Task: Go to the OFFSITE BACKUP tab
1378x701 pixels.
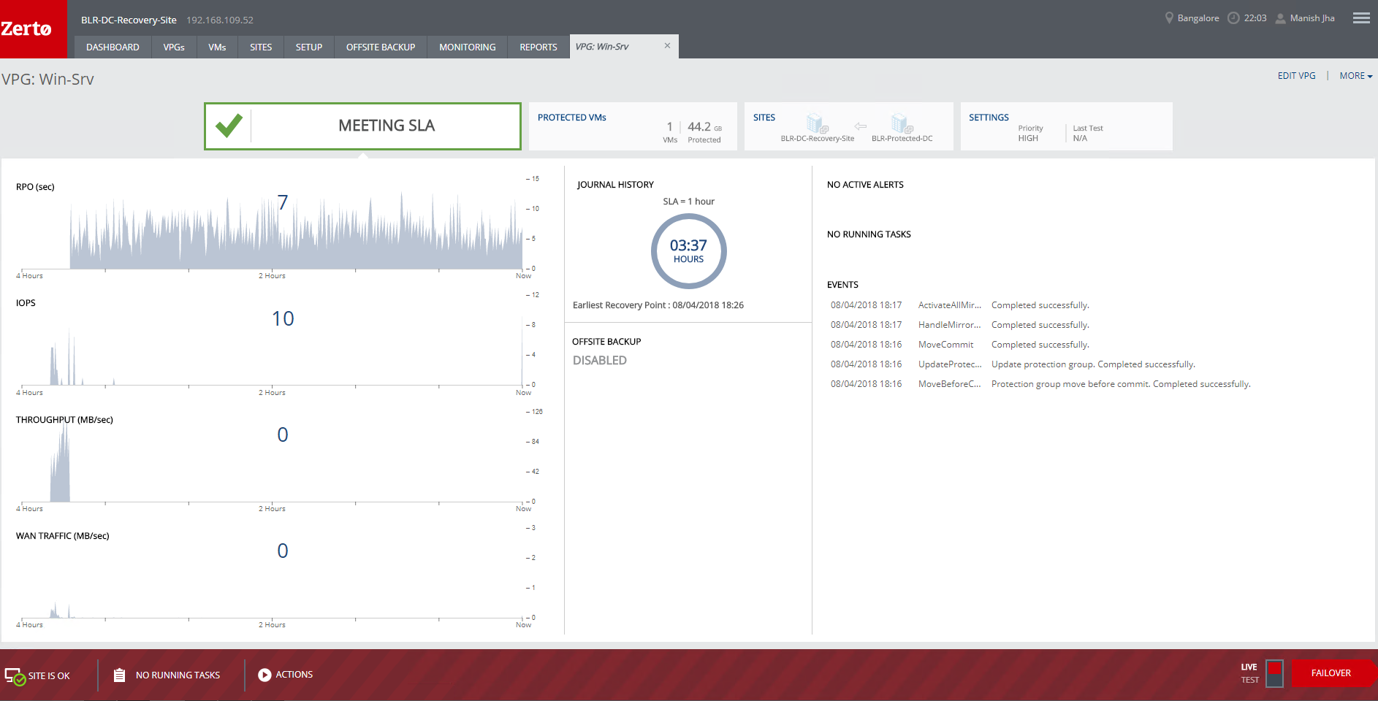Action: 380,47
